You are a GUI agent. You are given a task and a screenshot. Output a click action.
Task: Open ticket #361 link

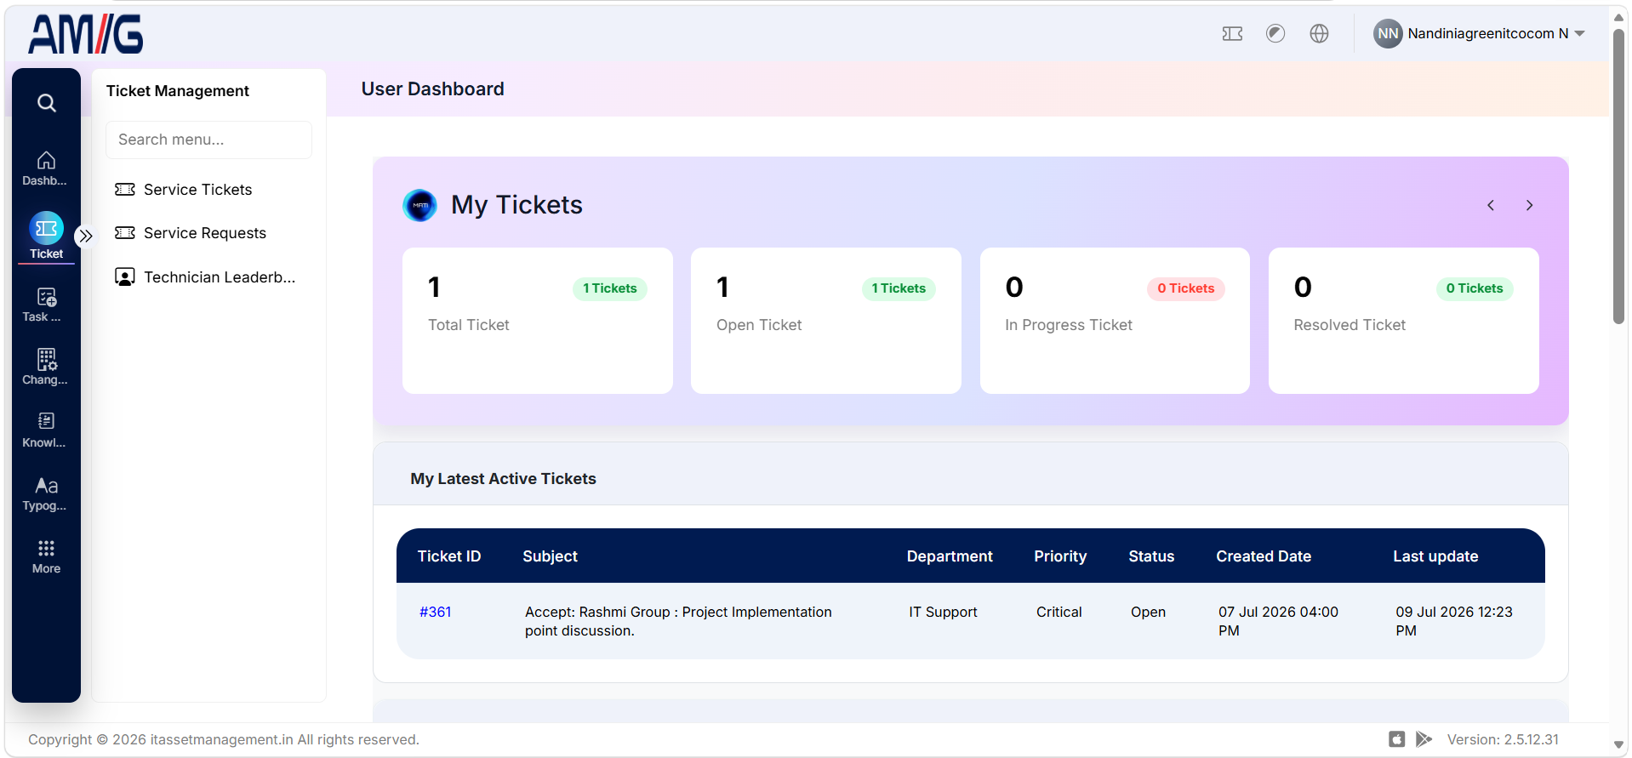(x=436, y=612)
